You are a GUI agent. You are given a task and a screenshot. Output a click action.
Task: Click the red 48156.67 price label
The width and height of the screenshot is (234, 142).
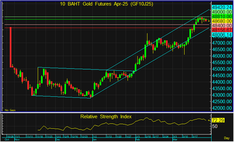[x=222, y=30]
